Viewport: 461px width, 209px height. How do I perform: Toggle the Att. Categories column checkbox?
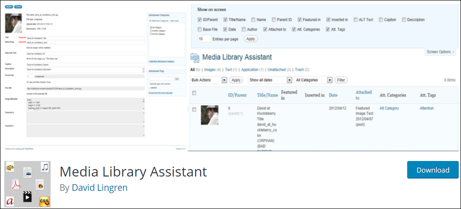294,30
